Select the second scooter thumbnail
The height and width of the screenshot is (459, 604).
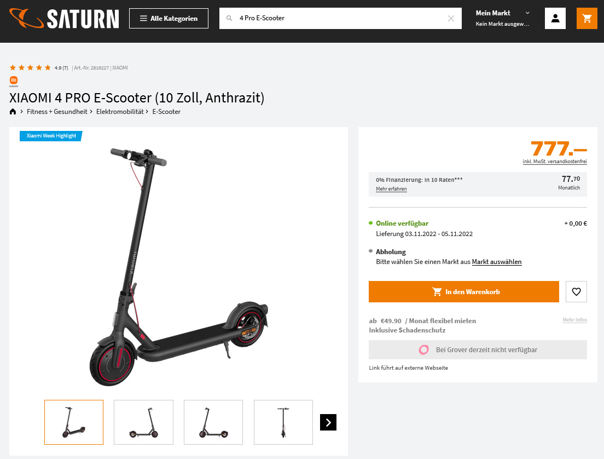[x=144, y=422]
